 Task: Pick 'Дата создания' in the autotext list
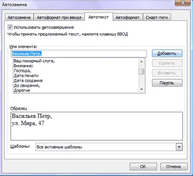28,81
